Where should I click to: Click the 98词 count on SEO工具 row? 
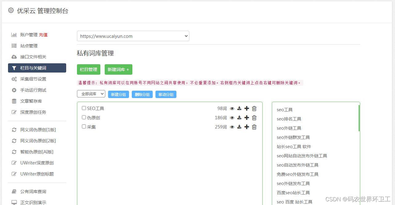[222, 108]
